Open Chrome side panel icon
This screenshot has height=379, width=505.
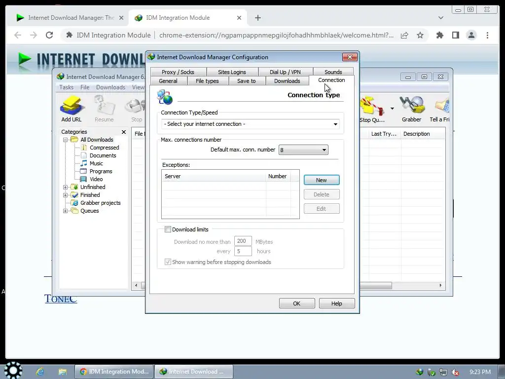click(x=455, y=35)
